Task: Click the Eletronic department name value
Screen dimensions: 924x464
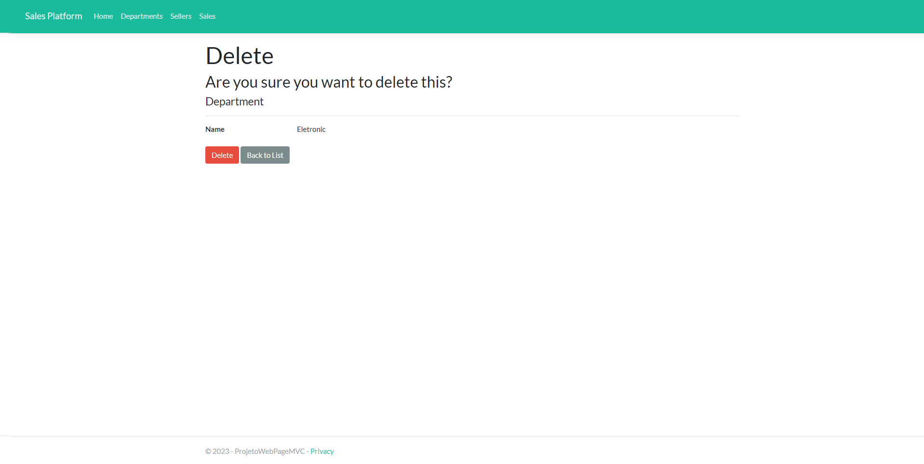Action: [311, 129]
